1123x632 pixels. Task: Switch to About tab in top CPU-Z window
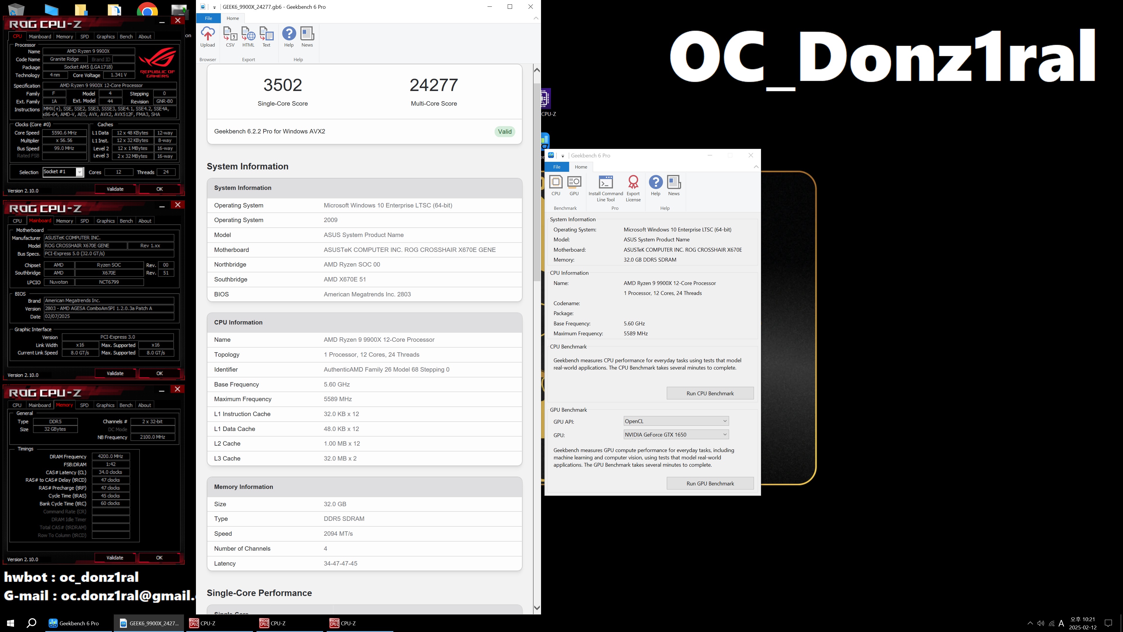click(x=145, y=37)
